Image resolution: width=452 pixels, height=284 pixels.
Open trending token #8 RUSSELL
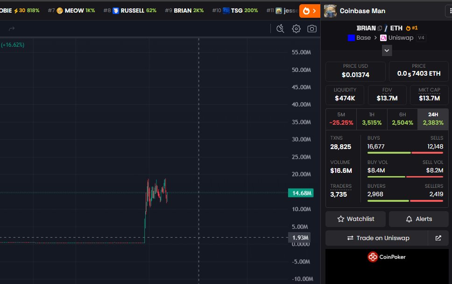pyautogui.click(x=130, y=11)
